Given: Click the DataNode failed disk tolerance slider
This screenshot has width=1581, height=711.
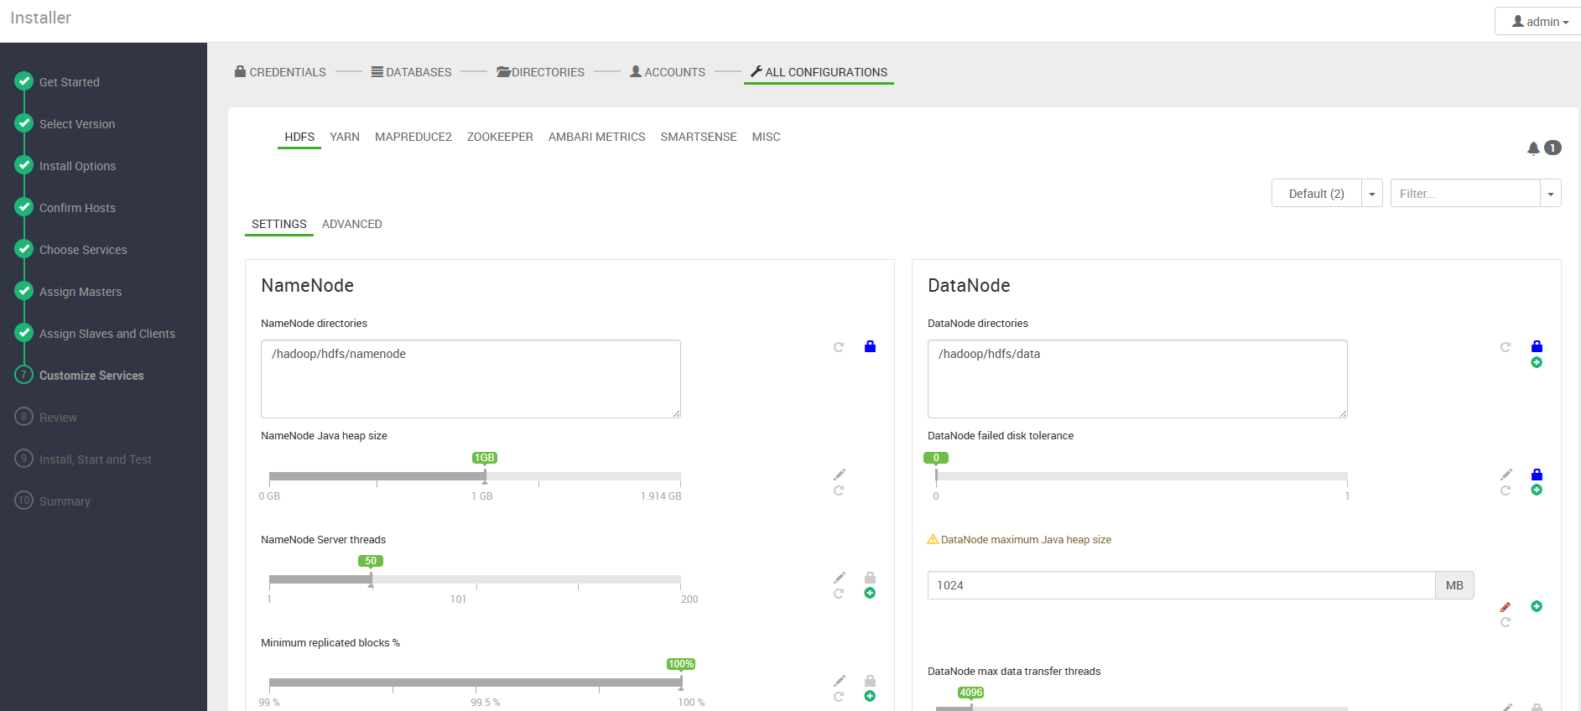Looking at the screenshot, I should tap(1142, 476).
